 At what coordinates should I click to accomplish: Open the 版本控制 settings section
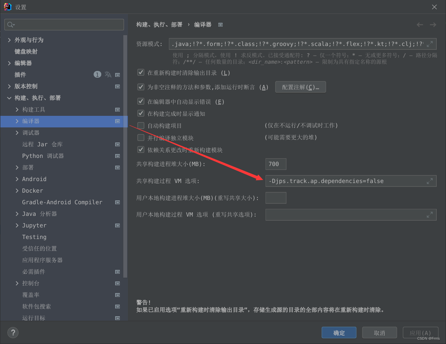[x=26, y=86]
